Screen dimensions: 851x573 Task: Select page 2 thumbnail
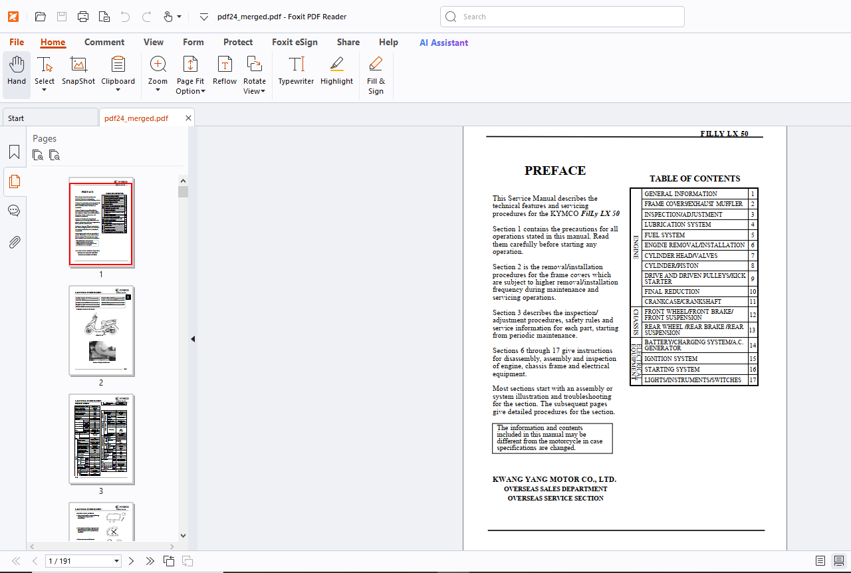tap(101, 331)
